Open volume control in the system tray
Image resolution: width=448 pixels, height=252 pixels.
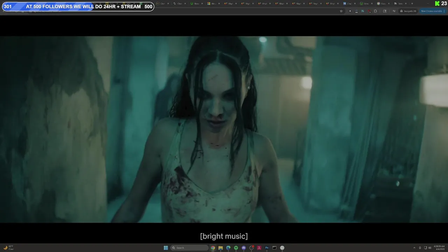pyautogui.click(x=430, y=248)
